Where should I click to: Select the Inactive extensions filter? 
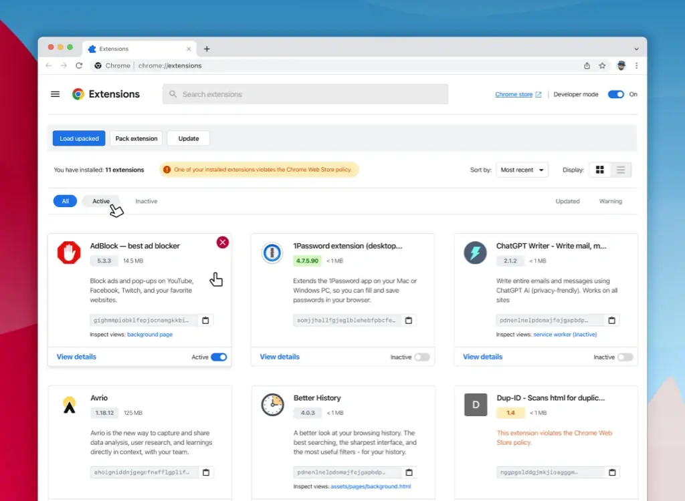(x=146, y=201)
